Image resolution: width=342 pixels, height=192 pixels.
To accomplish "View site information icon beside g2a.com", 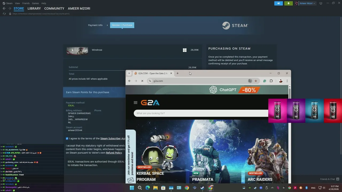I will (x=150, y=81).
